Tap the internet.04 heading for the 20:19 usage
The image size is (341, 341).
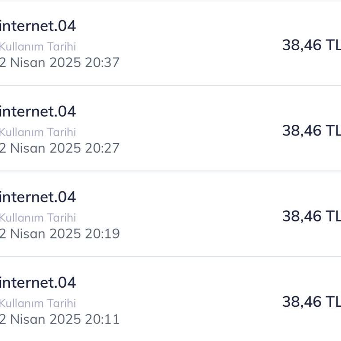[38, 197]
